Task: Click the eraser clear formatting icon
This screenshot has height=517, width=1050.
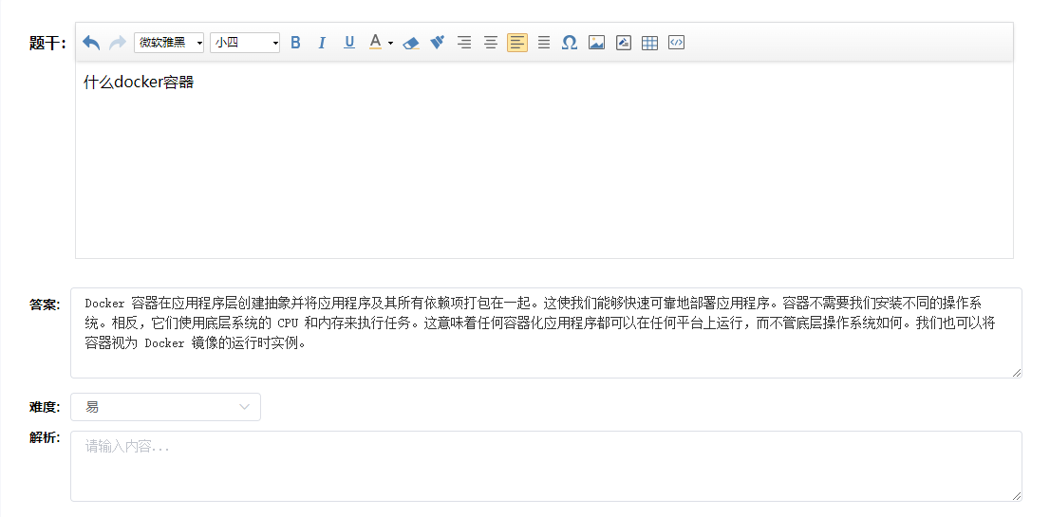Action: tap(411, 43)
